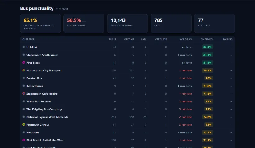Select the Preston Bus operator name
The height and width of the screenshot is (148, 255).
(x=34, y=78)
